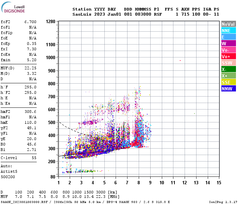This screenshot has width=238, height=204.
Task: Select the NNE cyan legend swatch
Action: tap(228, 31)
